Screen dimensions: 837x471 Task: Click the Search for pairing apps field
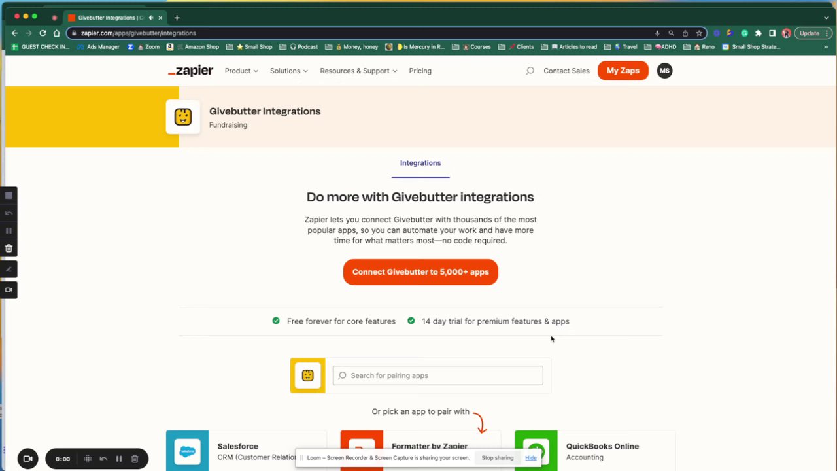(x=438, y=375)
